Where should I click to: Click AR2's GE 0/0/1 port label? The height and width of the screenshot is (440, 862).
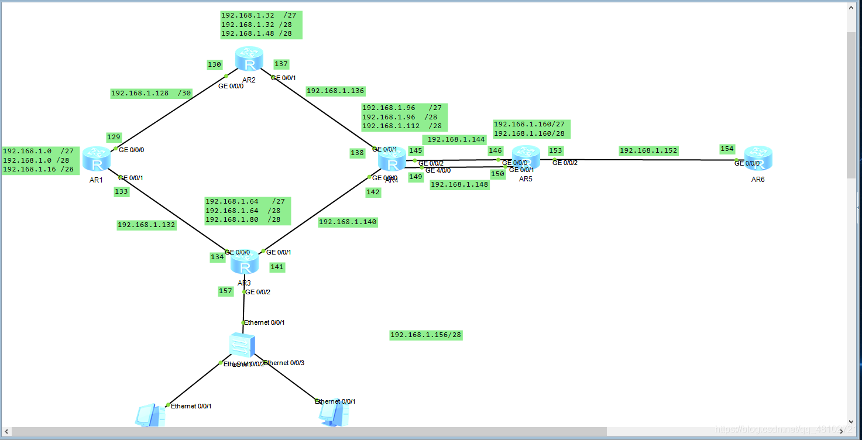[x=283, y=78]
